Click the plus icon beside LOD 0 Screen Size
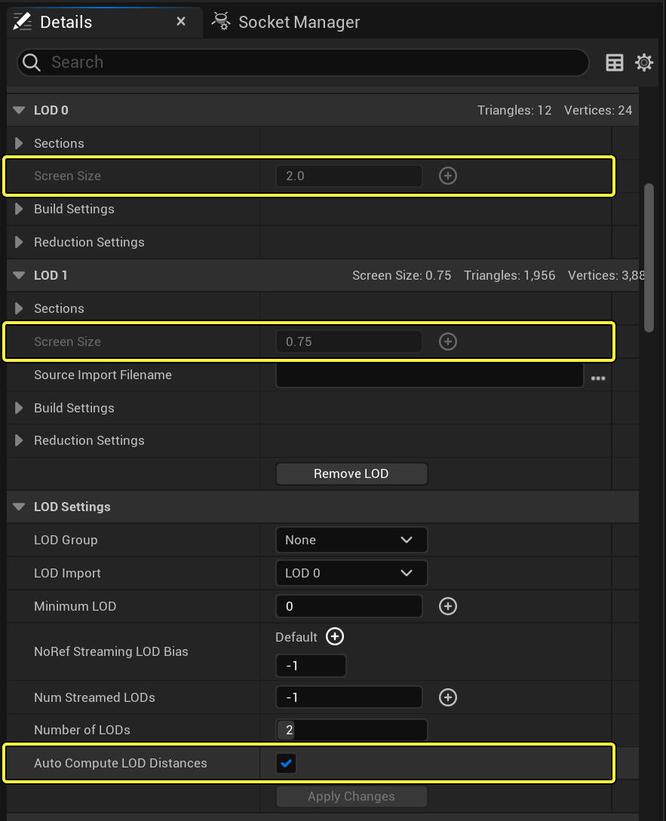The image size is (666, 821). (x=448, y=176)
